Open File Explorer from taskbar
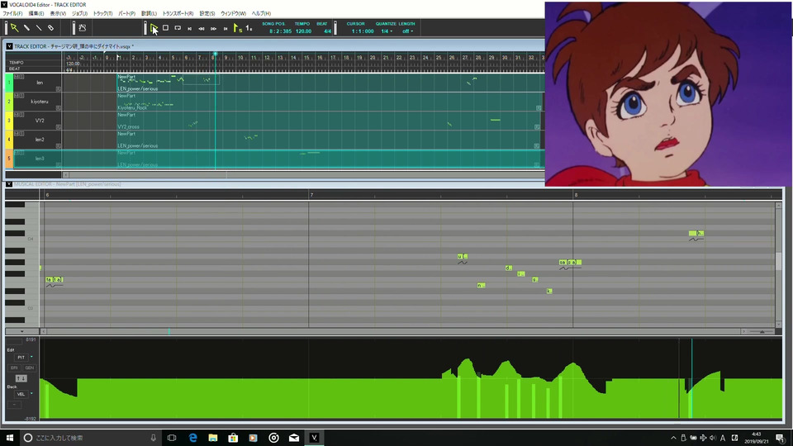This screenshot has width=793, height=446. point(213,438)
